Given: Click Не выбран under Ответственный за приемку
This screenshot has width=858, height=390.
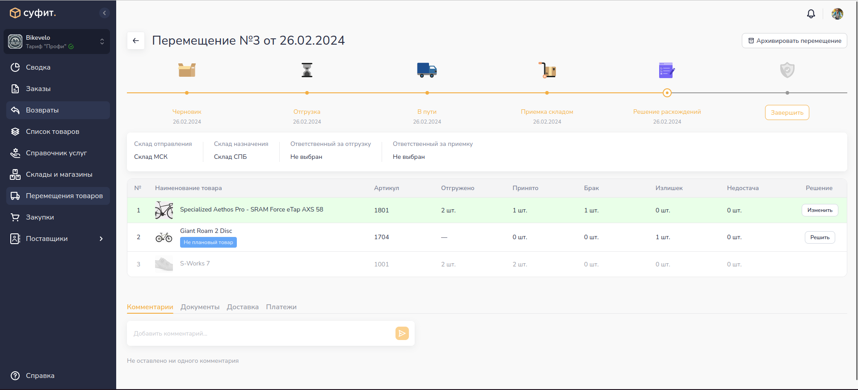Looking at the screenshot, I should [409, 157].
